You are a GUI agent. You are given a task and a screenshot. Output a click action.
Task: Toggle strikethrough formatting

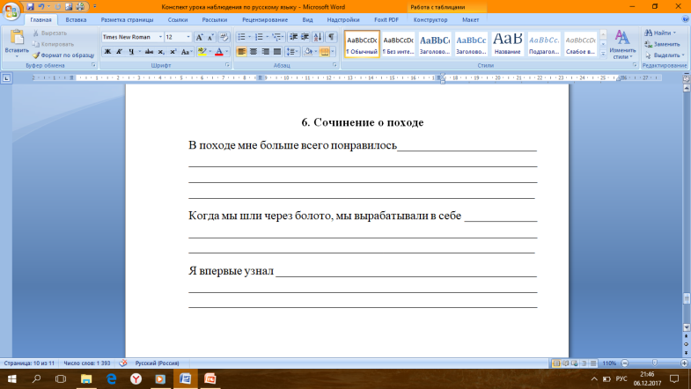pos(149,52)
